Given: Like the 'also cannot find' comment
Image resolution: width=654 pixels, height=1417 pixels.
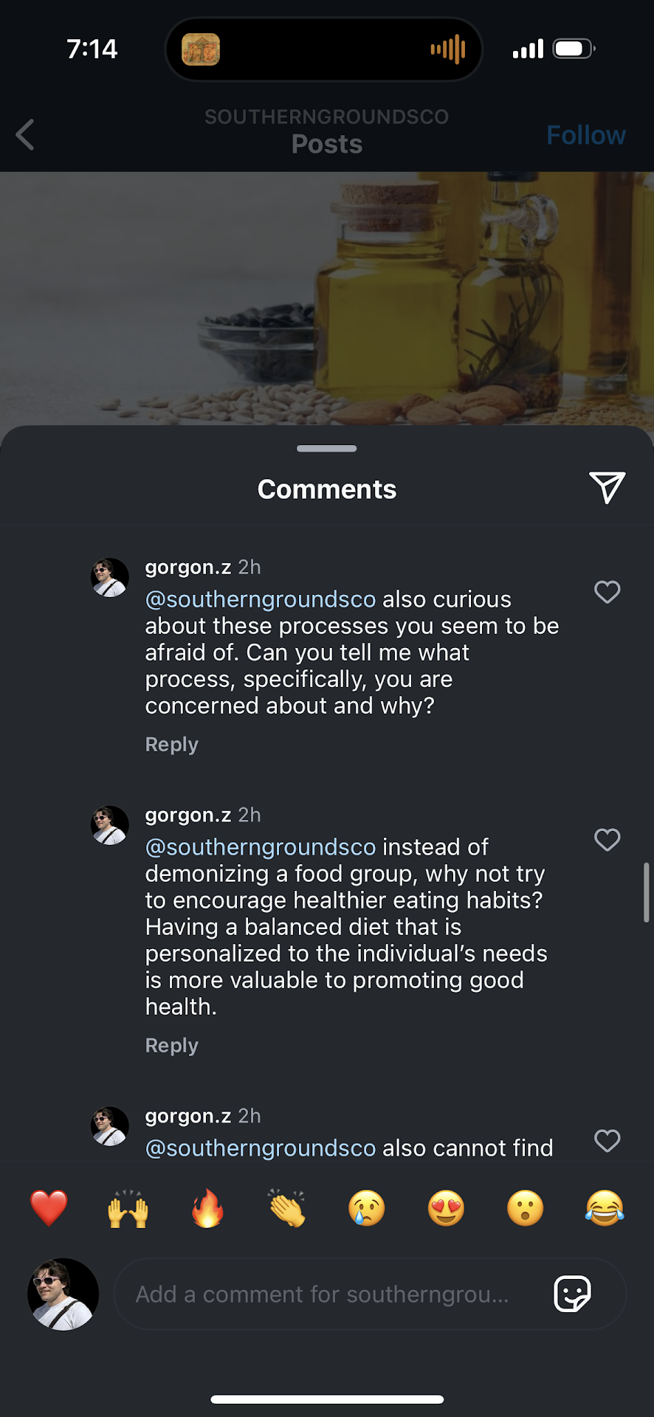Looking at the screenshot, I should pos(607,1141).
